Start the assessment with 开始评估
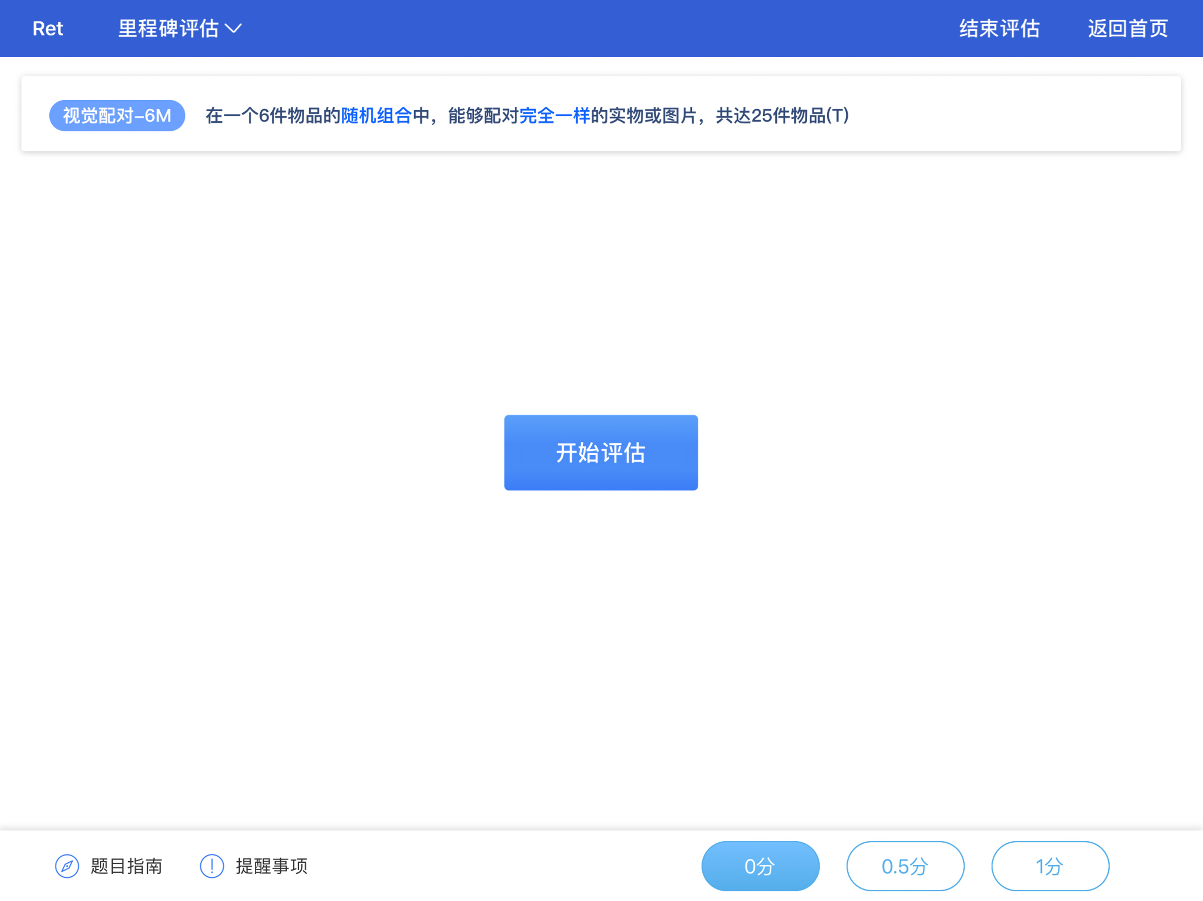 click(601, 452)
